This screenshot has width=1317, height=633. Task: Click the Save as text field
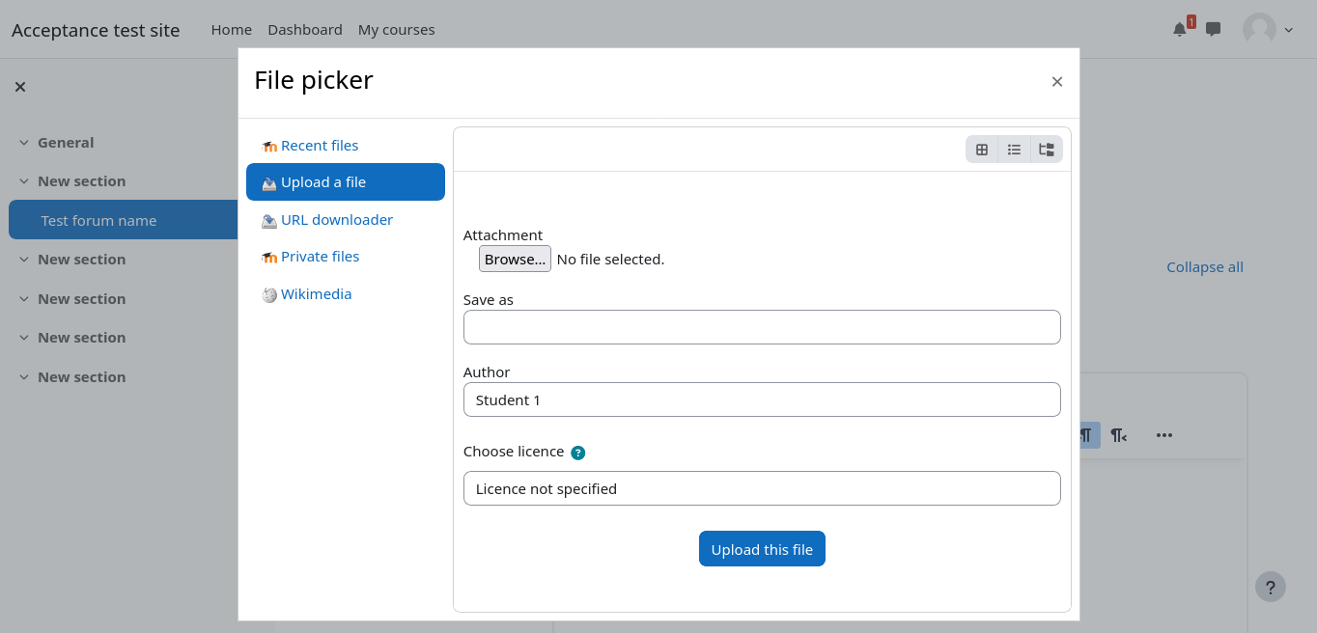[761, 327]
